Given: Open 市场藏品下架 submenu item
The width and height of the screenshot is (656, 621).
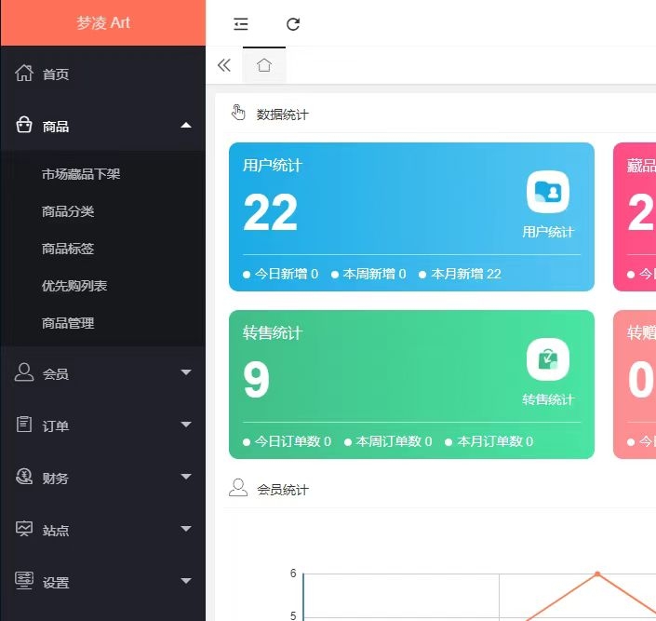Looking at the screenshot, I should tap(81, 174).
